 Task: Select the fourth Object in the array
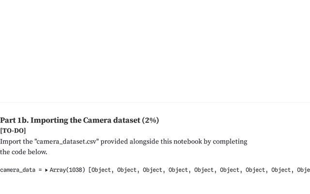tap(178, 170)
